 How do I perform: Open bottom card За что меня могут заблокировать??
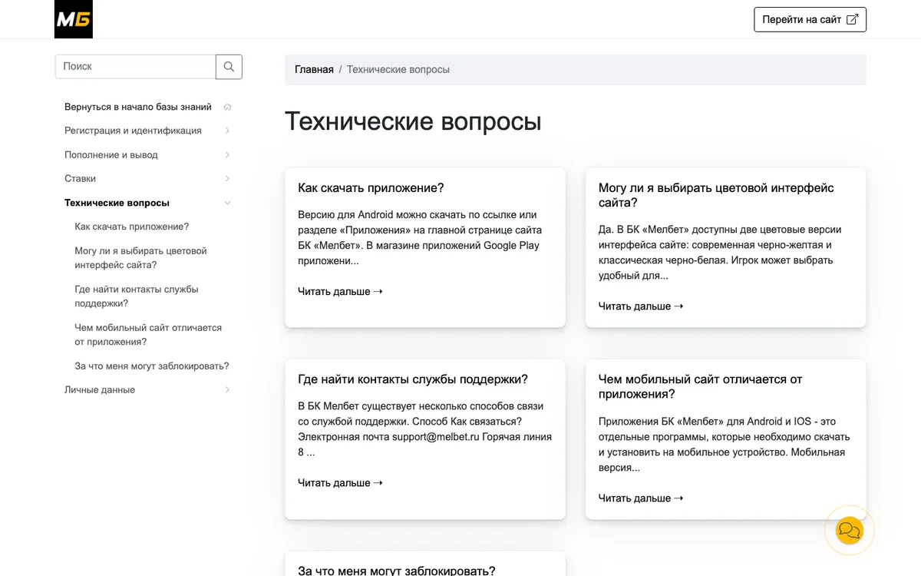point(397,571)
